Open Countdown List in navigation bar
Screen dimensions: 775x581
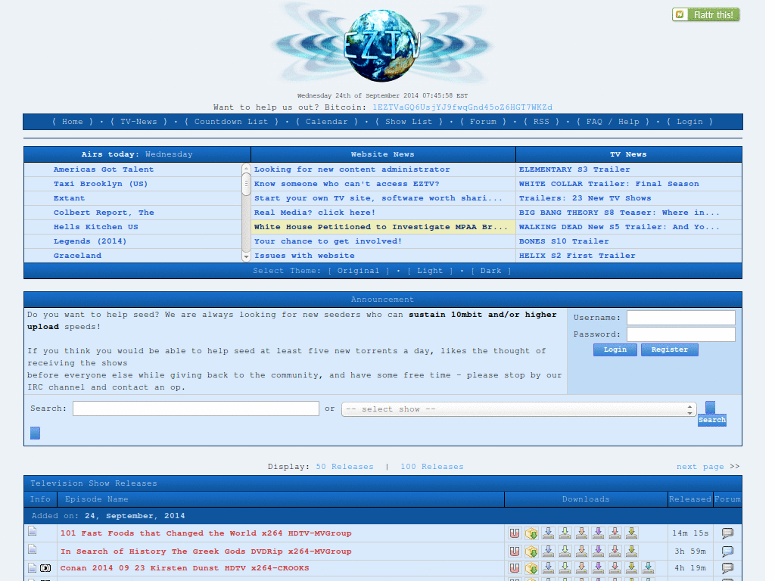(x=231, y=122)
